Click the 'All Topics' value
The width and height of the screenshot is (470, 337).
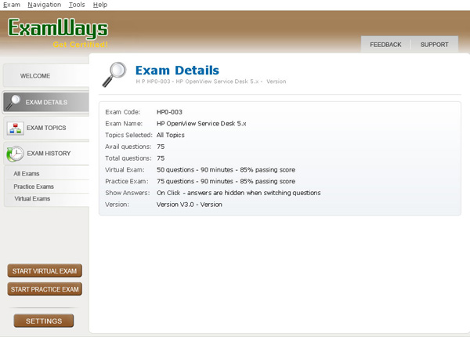(171, 136)
